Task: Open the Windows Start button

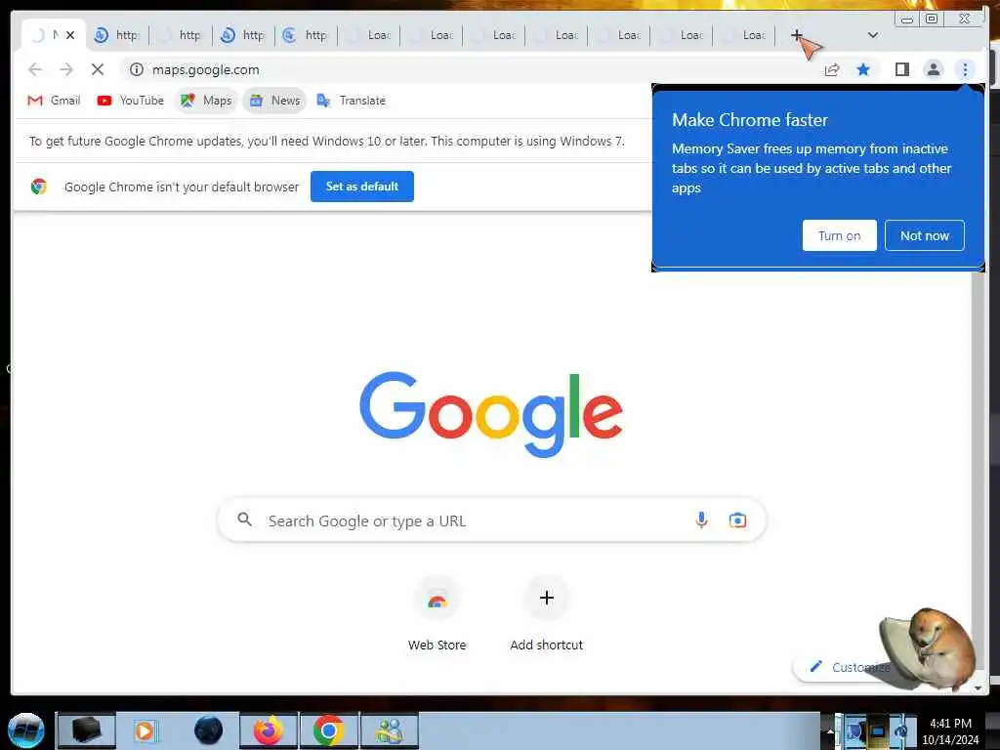Action: point(25,730)
